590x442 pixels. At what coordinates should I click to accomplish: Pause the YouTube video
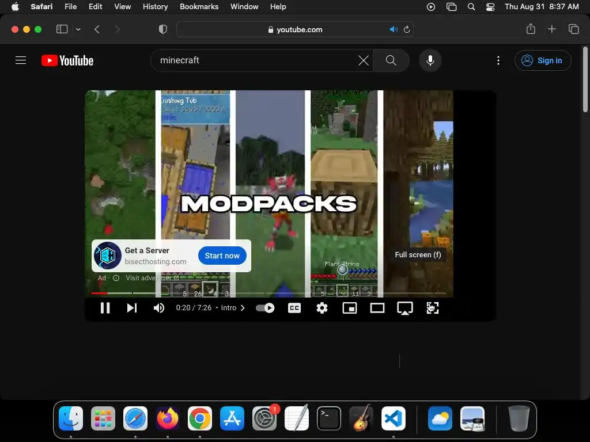coord(105,308)
